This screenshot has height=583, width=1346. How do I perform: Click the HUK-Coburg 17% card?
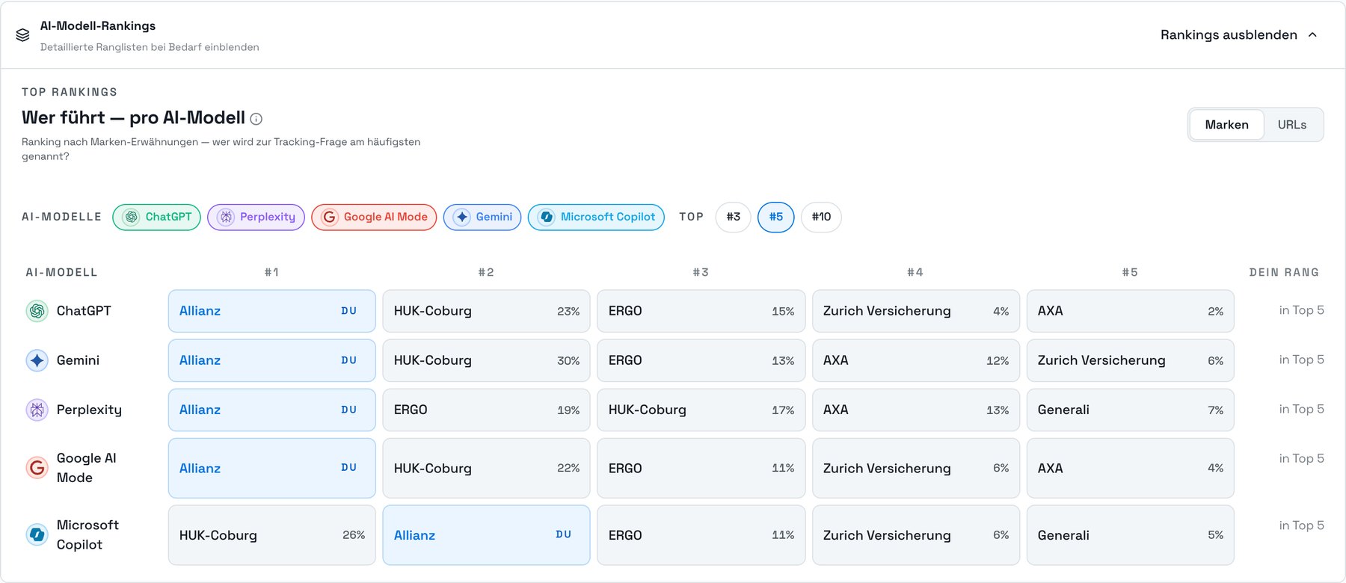[x=701, y=410]
